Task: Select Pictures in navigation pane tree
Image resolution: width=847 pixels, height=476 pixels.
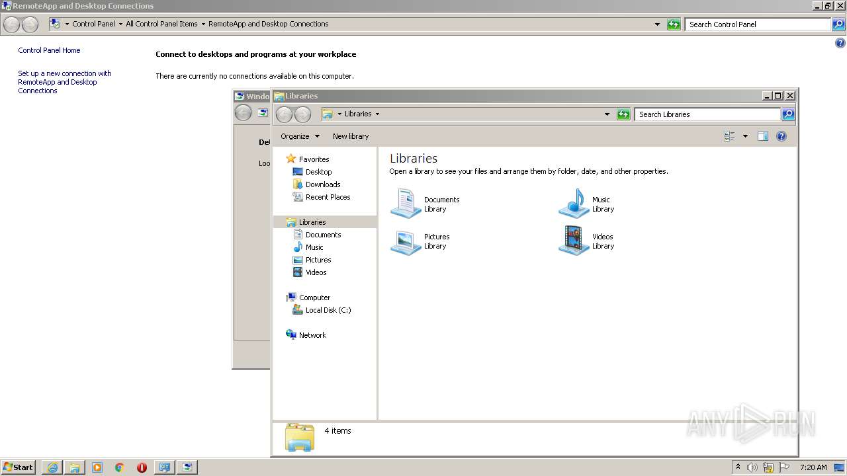Action: [x=318, y=260]
